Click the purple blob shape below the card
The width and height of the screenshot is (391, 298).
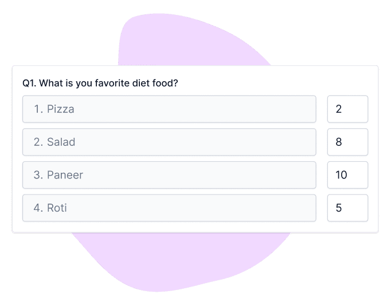pyautogui.click(x=172, y=263)
